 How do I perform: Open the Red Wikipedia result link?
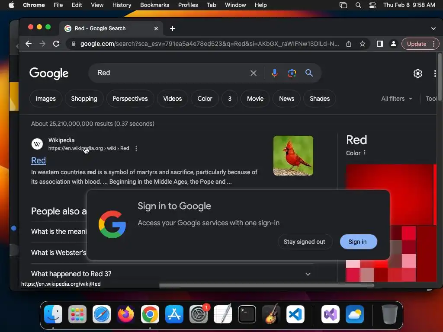click(39, 160)
